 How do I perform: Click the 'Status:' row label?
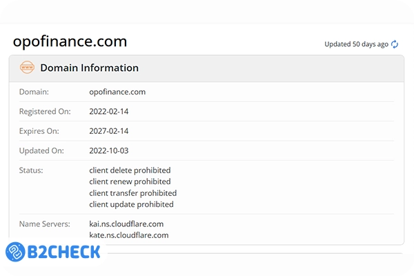(x=31, y=170)
